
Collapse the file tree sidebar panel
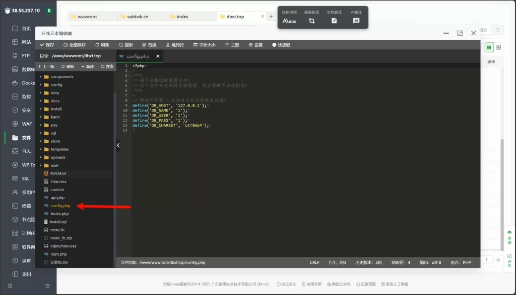(118, 145)
